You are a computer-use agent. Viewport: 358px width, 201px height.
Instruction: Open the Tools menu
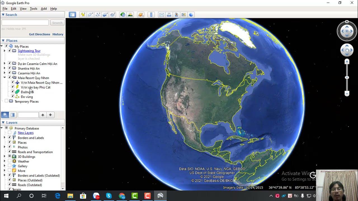pos(34,9)
